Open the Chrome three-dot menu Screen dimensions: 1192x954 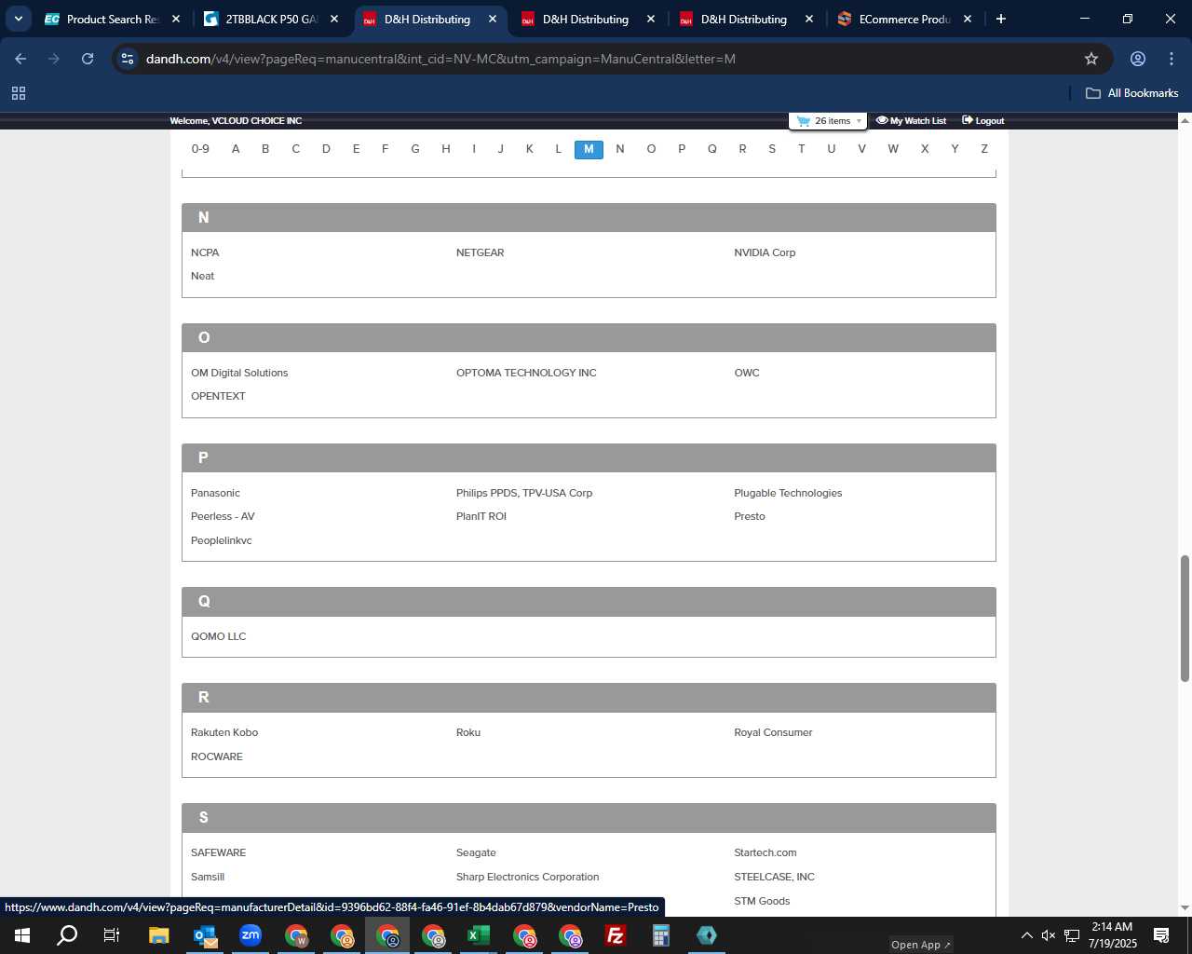pyautogui.click(x=1172, y=59)
